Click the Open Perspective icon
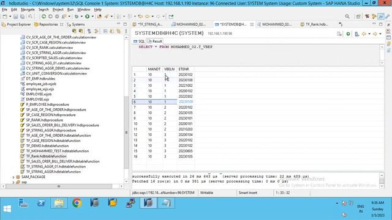This screenshot has width=392, height=220. tap(358, 16)
